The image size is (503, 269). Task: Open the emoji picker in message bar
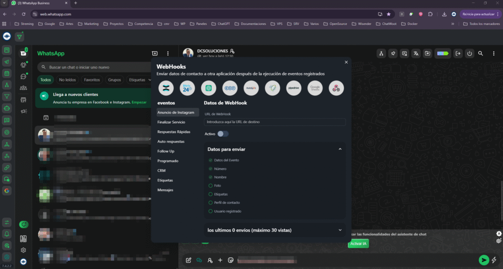coord(231,260)
